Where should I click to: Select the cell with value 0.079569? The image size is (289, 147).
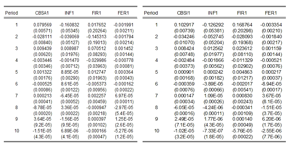coord(43,25)
